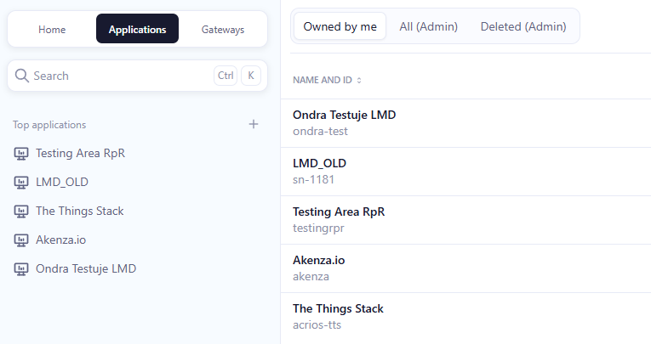
Task: Switch to the Home tab
Action: coord(52,30)
